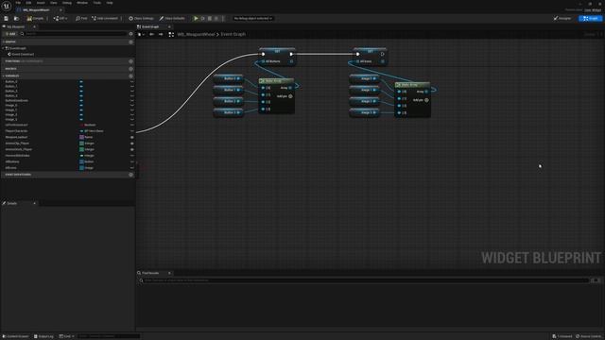This screenshot has width=605, height=340.
Task: Toggle AmmoStock_Player instance editable eye
Action: click(x=132, y=149)
